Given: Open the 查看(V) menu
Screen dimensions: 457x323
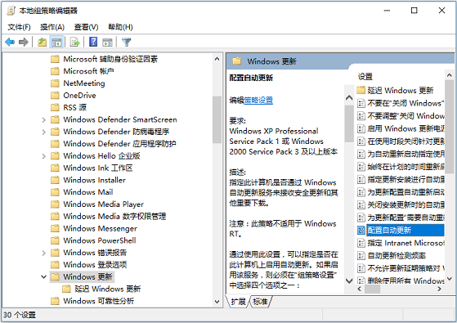Looking at the screenshot, I should tap(86, 27).
